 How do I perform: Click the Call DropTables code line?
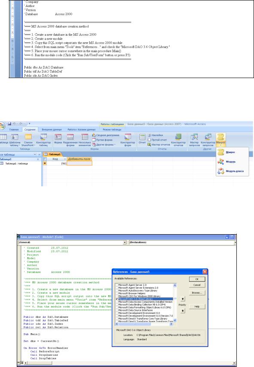(x=43, y=358)
